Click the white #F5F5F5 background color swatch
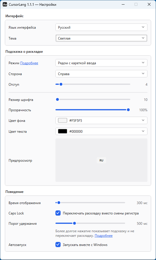The height and width of the screenshot is (260, 156). tap(63, 120)
